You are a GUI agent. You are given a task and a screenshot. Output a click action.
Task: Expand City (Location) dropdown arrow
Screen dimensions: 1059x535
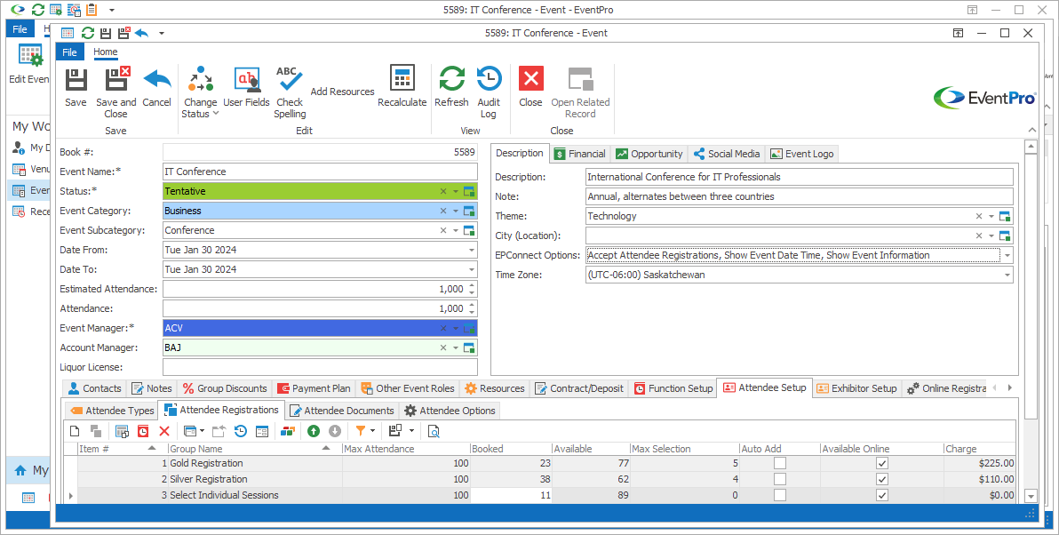tap(991, 236)
